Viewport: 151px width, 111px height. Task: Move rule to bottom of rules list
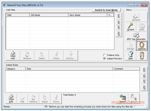click(x=144, y=87)
